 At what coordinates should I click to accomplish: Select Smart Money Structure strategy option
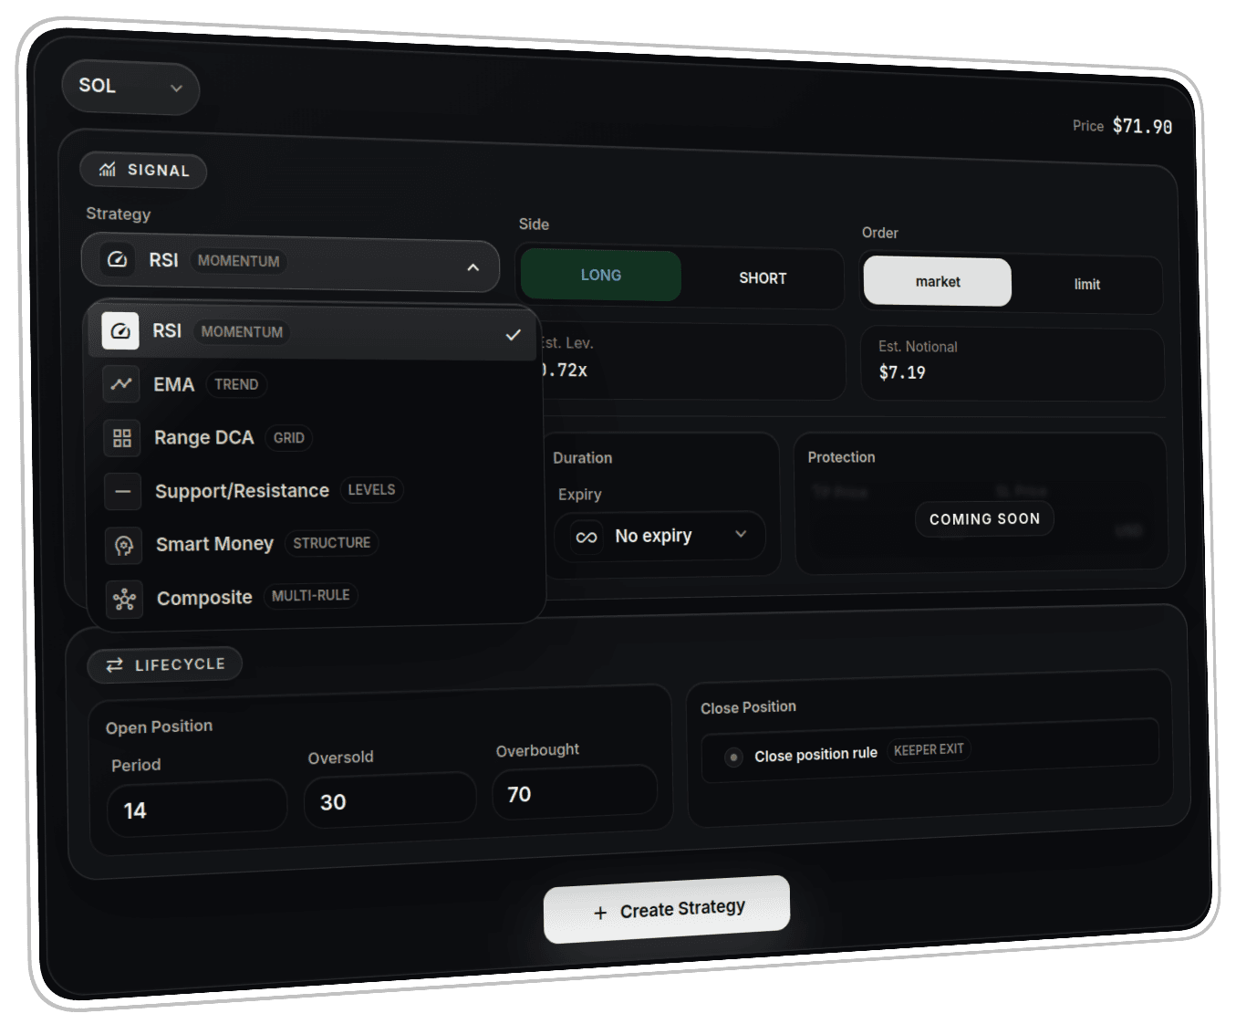[x=316, y=545]
